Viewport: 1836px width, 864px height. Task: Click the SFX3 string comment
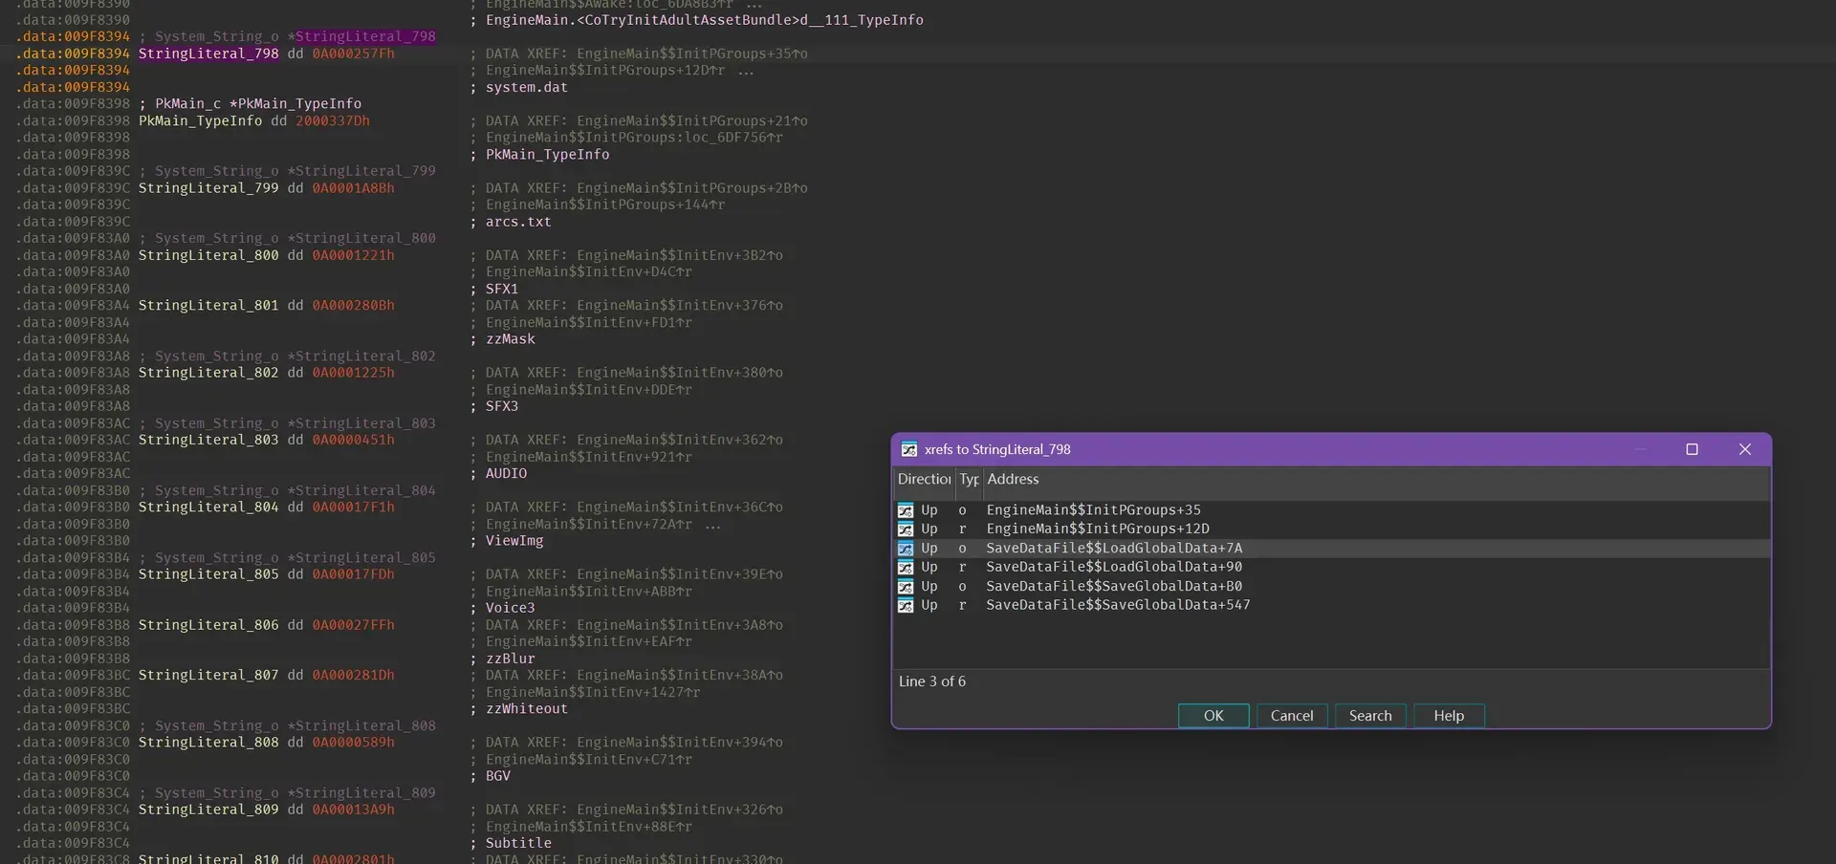click(x=501, y=406)
